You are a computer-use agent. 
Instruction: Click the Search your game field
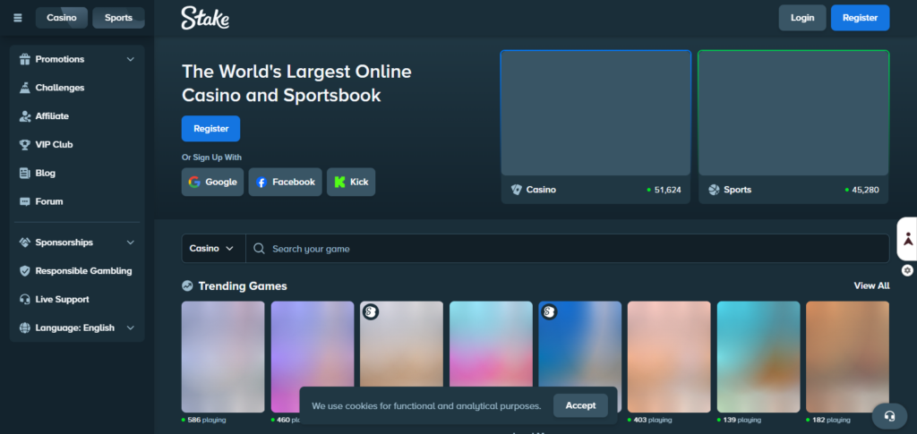click(567, 249)
